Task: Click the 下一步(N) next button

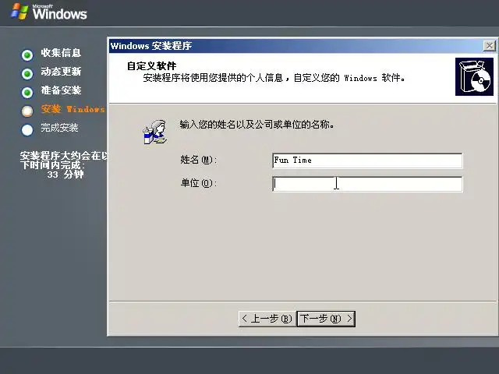Action: click(326, 319)
